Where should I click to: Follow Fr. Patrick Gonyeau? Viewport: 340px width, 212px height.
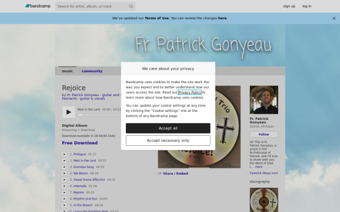point(264,135)
